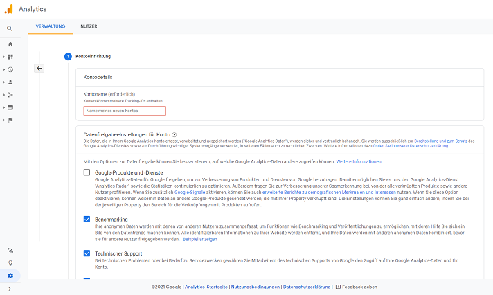Open Realtime reports clock icon
Screen dimensions: 493x295
10,69
